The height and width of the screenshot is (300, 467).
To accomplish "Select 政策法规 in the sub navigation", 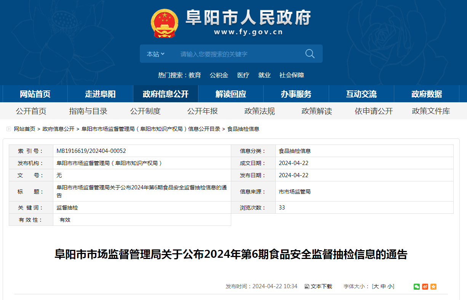I will 259,111.
